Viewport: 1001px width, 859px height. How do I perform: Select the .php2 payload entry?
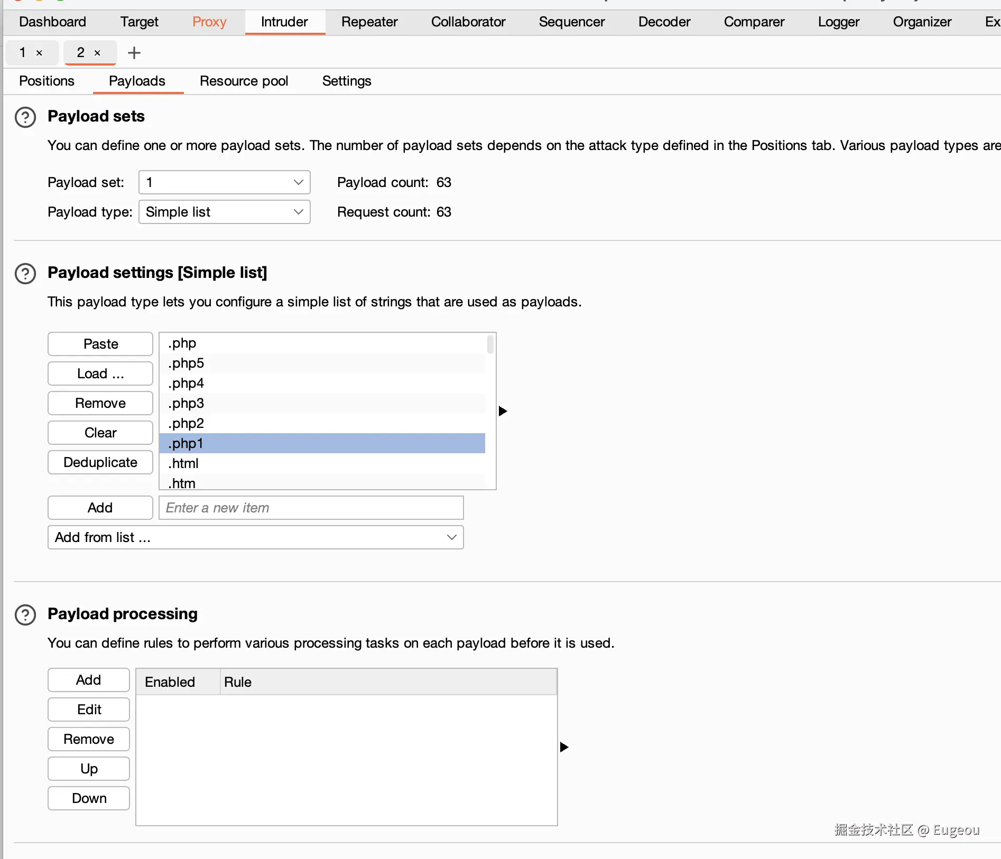coord(322,423)
